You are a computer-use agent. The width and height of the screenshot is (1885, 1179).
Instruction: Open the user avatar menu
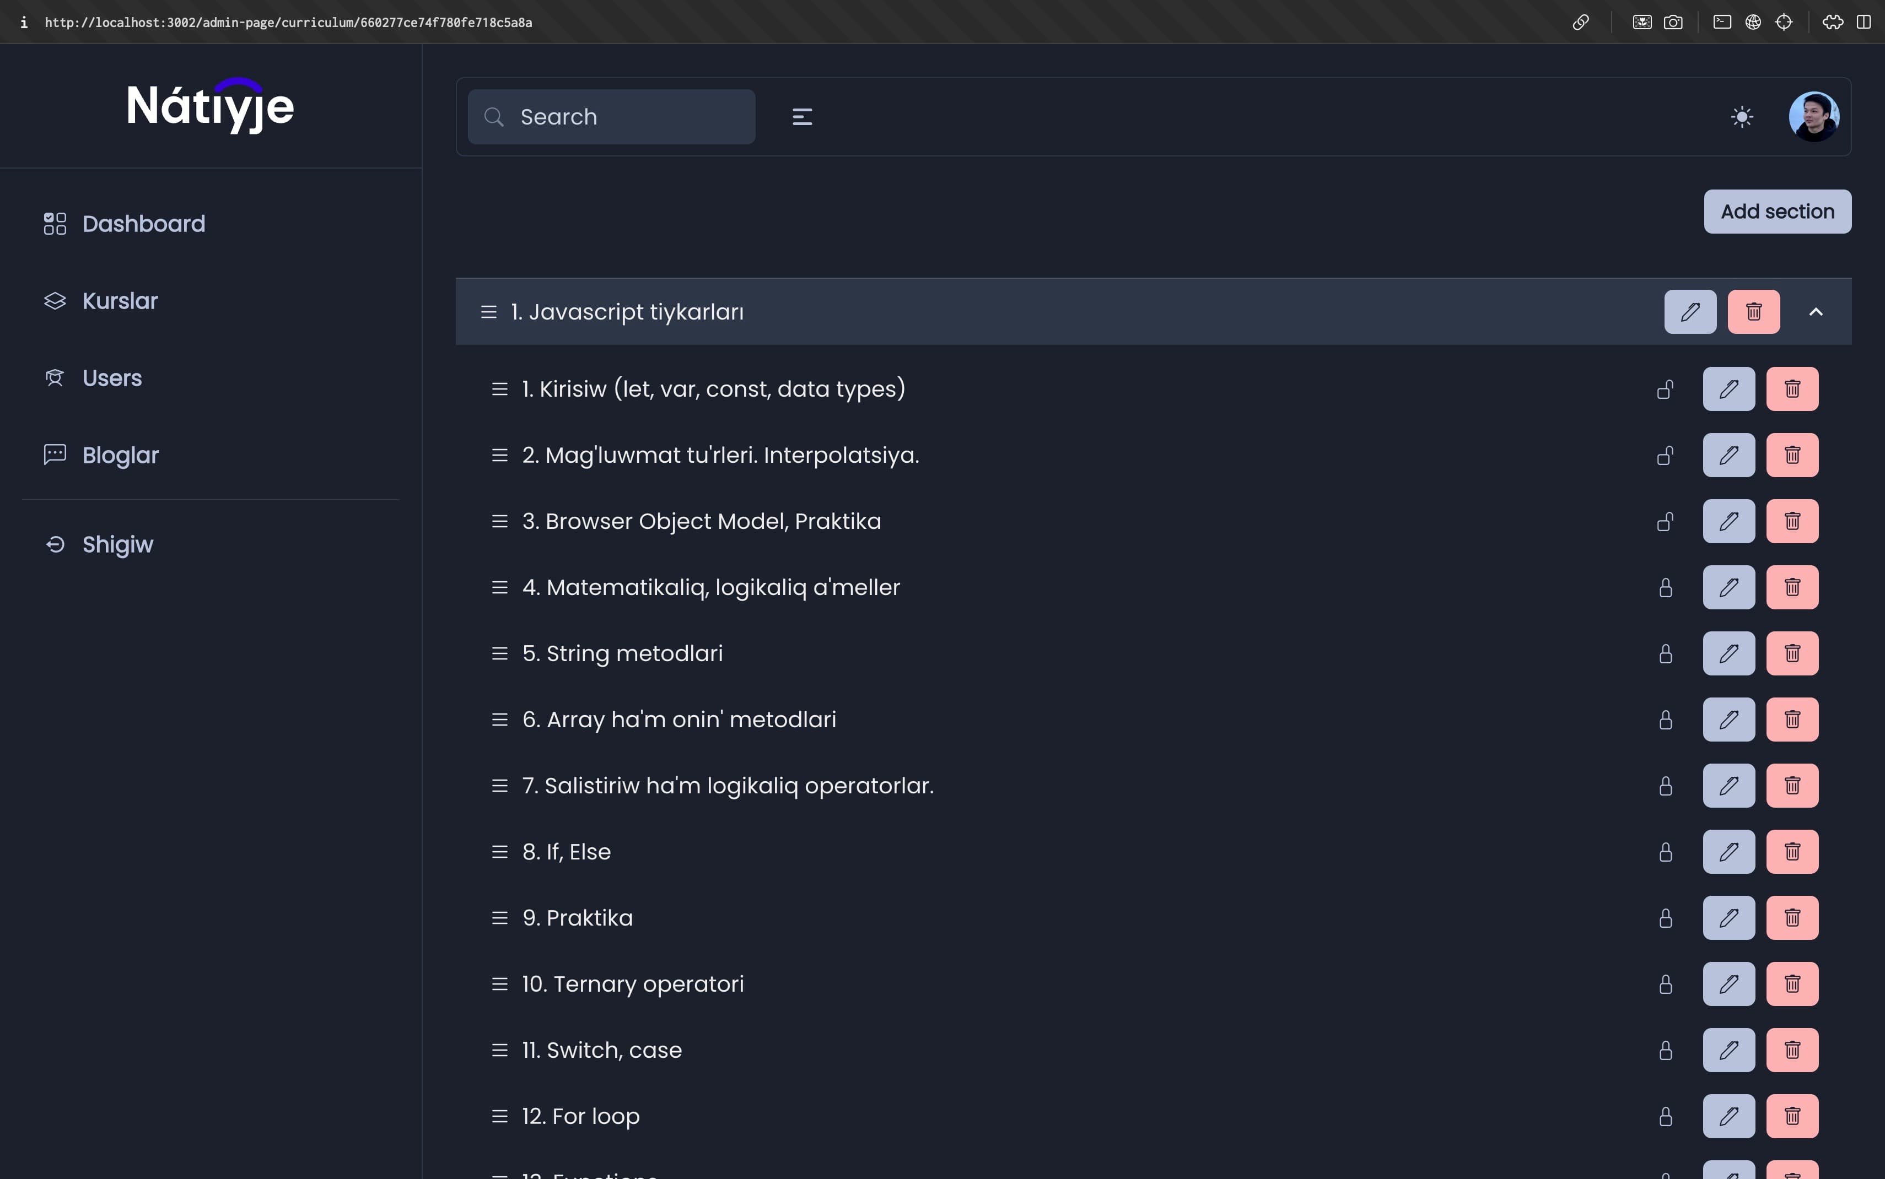[x=1813, y=117]
